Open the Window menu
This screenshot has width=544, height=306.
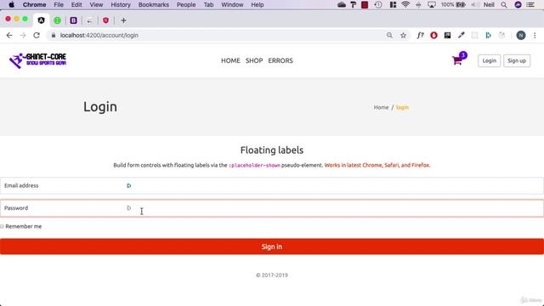pyautogui.click(x=232, y=5)
